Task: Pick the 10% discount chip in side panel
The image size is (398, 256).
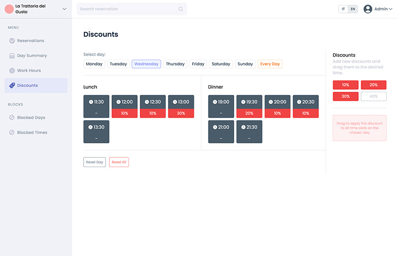Action: [x=345, y=85]
